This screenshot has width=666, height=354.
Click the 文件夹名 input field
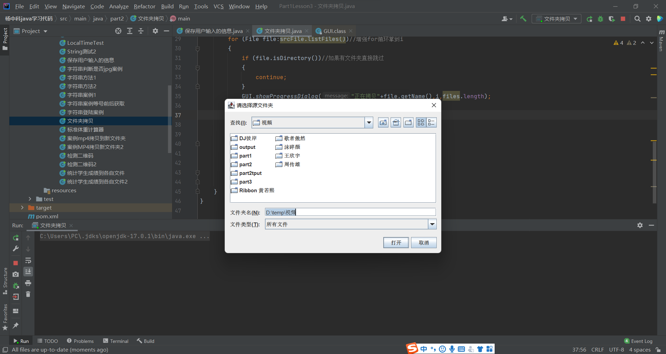350,212
